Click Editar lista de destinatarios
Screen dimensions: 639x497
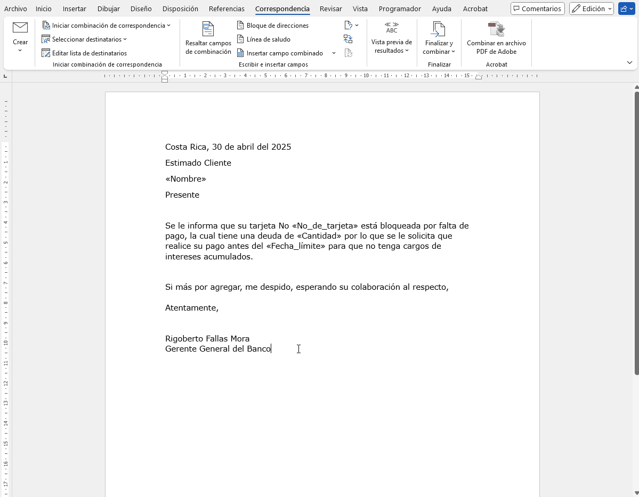[84, 53]
